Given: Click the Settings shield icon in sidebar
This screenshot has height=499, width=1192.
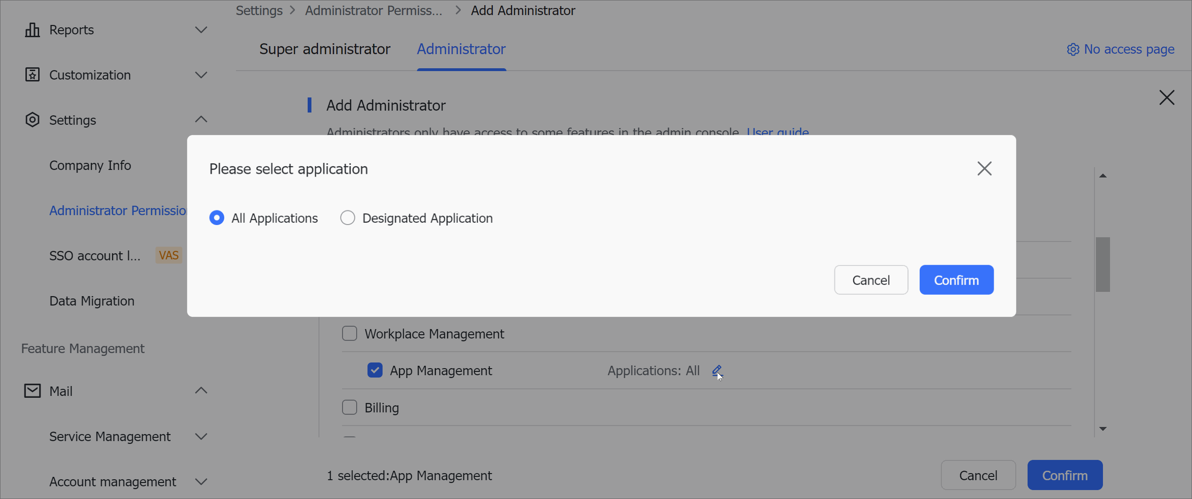Looking at the screenshot, I should coord(32,120).
